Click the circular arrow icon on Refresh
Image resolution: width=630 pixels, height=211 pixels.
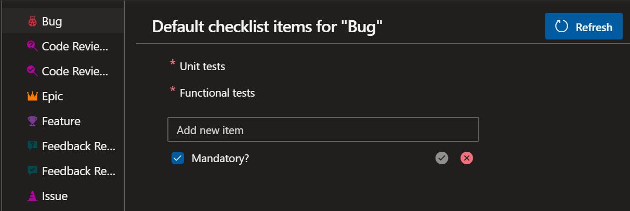[x=561, y=27]
